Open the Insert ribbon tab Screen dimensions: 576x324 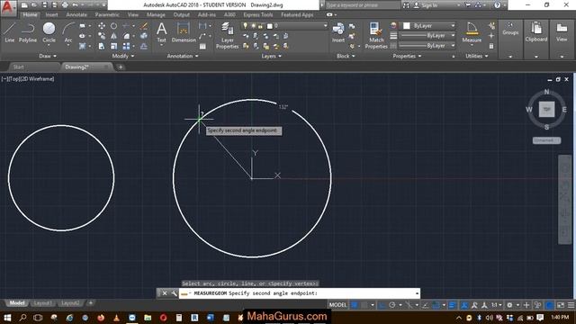click(x=51, y=14)
